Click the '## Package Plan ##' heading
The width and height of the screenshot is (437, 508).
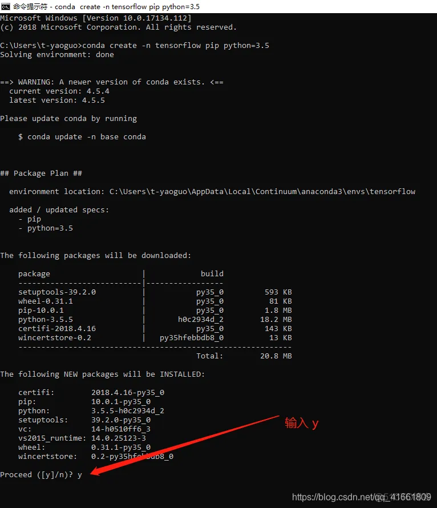click(x=41, y=174)
